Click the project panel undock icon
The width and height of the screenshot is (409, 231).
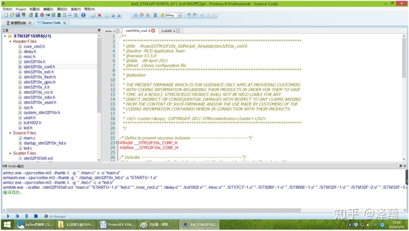(99, 30)
